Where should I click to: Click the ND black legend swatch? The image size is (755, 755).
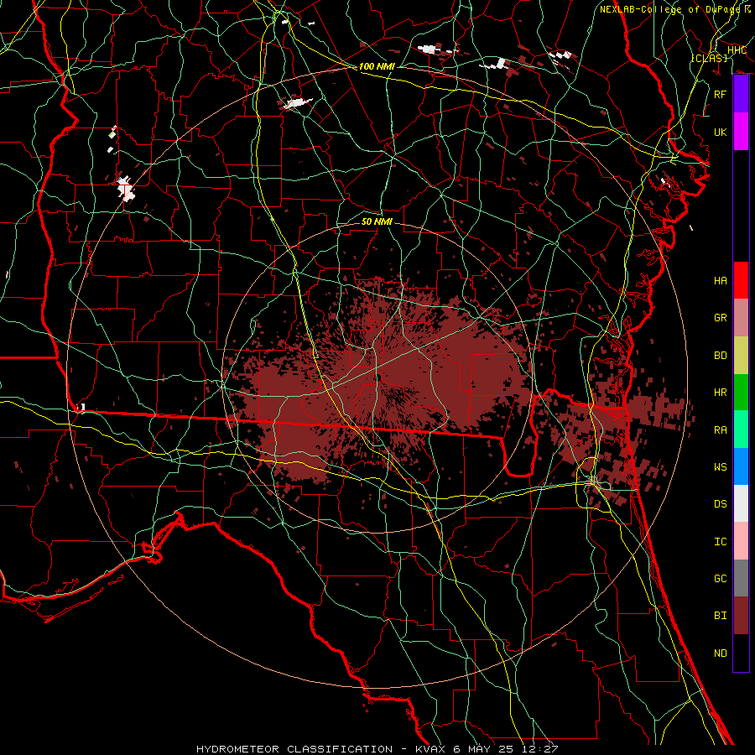coord(741,653)
